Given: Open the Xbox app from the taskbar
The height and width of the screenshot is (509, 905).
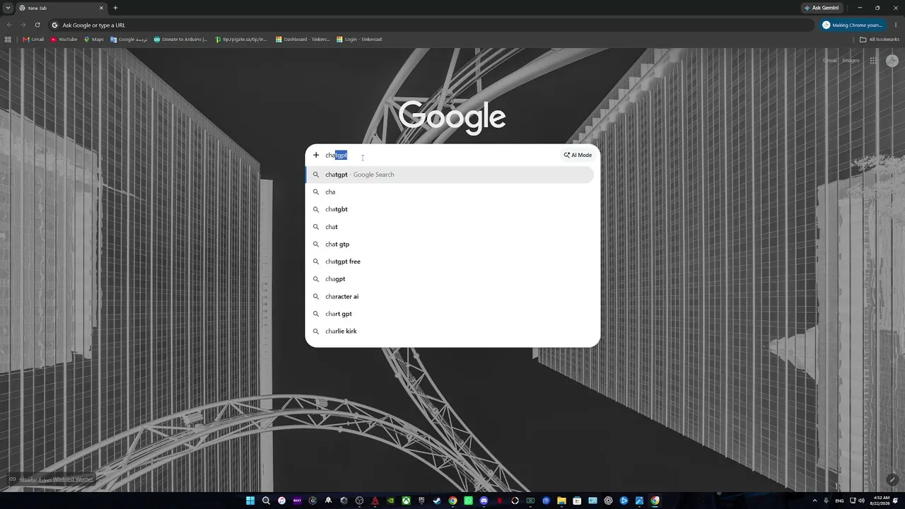Looking at the screenshot, I should click(406, 501).
